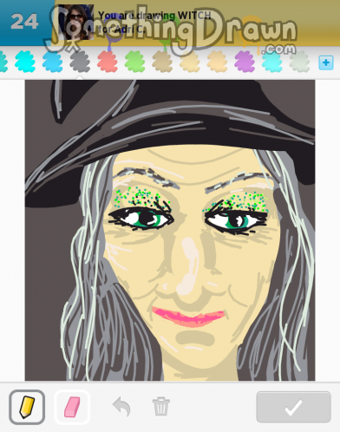Select the yellow pencil drawing tool
Viewport: 340px width, 432px height.
tap(27, 407)
